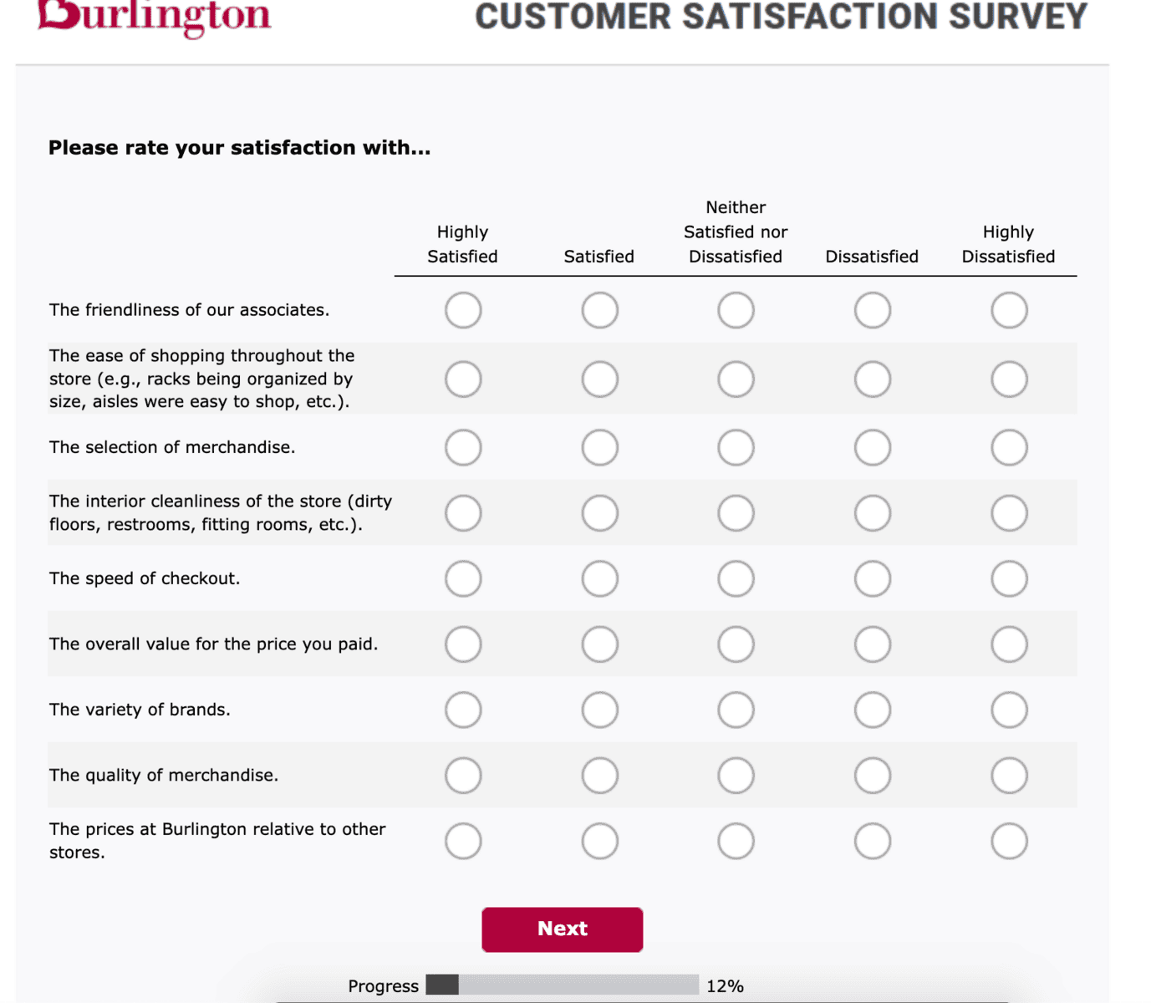This screenshot has width=1151, height=1003.
Task: Mark merchandise selection as Neither Satisfied nor Dissatisfied
Action: (x=736, y=447)
